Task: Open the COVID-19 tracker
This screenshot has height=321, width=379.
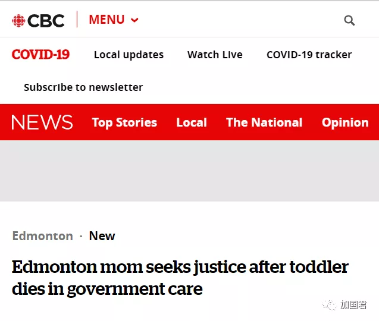Action: [309, 55]
